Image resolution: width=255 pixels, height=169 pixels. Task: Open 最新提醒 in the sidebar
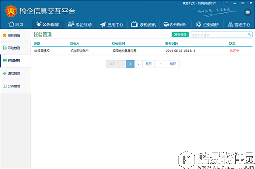tap(15, 35)
